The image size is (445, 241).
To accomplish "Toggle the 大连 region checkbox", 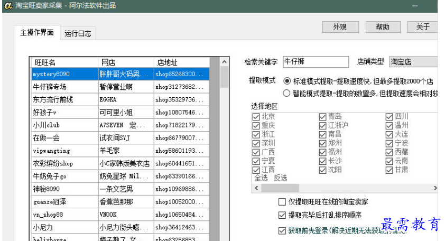I will pyautogui.click(x=389, y=135).
